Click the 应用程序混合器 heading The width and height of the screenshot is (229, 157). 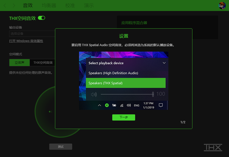[134, 23]
